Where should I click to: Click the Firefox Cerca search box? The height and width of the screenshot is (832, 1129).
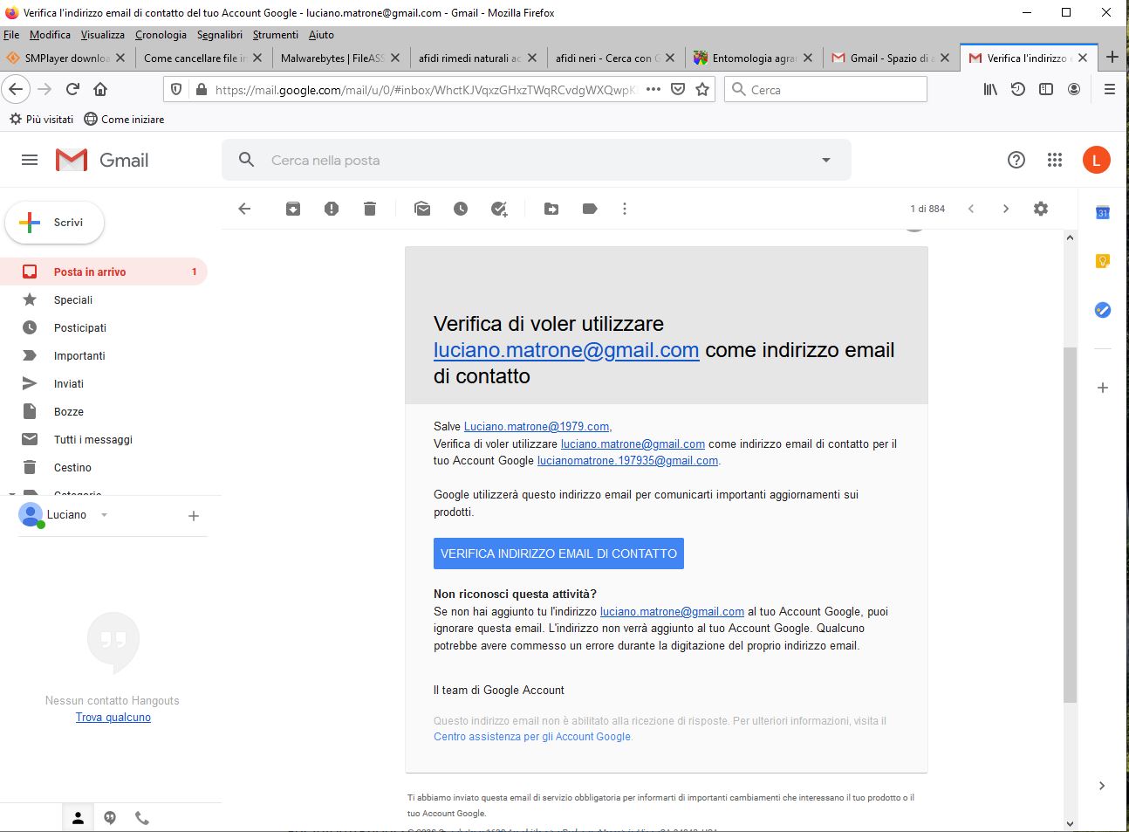[825, 89]
